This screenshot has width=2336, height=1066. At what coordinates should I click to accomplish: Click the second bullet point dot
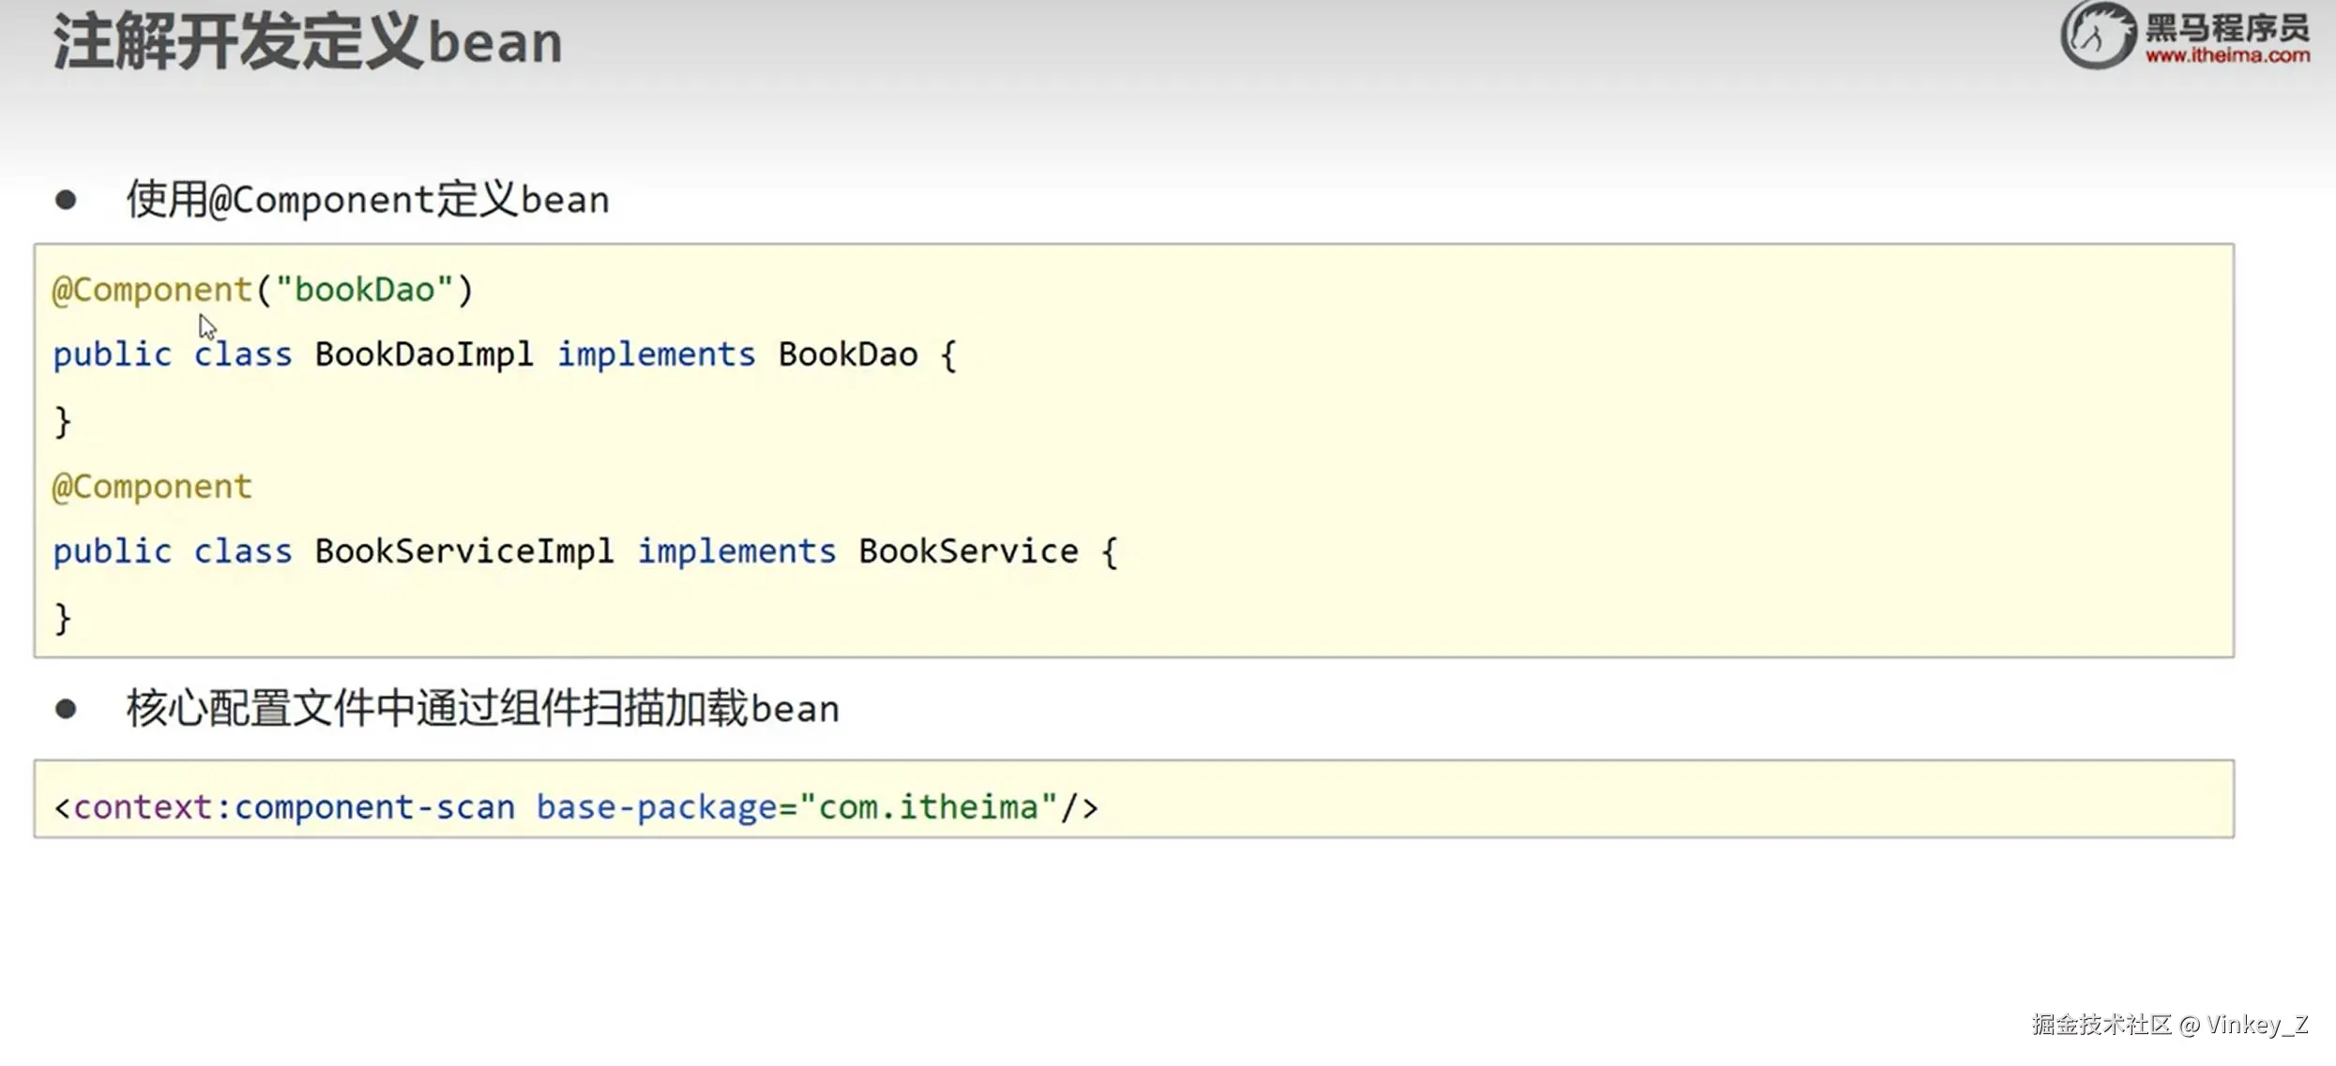coord(66,709)
